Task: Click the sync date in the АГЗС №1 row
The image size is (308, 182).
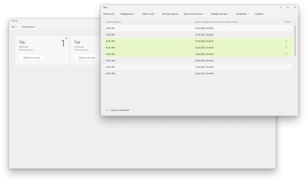Action: [x=204, y=28]
